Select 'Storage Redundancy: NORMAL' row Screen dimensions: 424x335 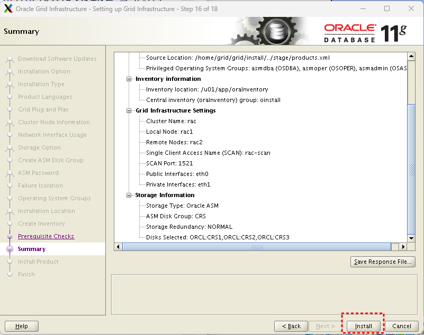[189, 227]
